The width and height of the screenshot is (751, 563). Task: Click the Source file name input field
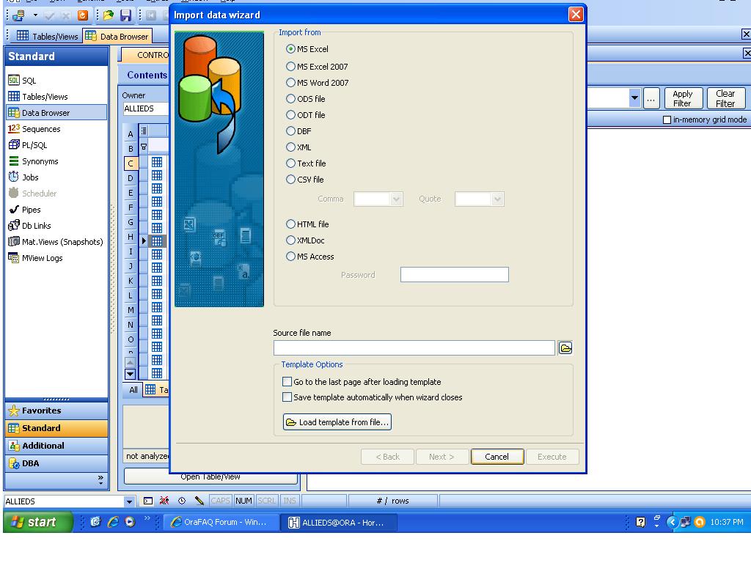coord(414,348)
